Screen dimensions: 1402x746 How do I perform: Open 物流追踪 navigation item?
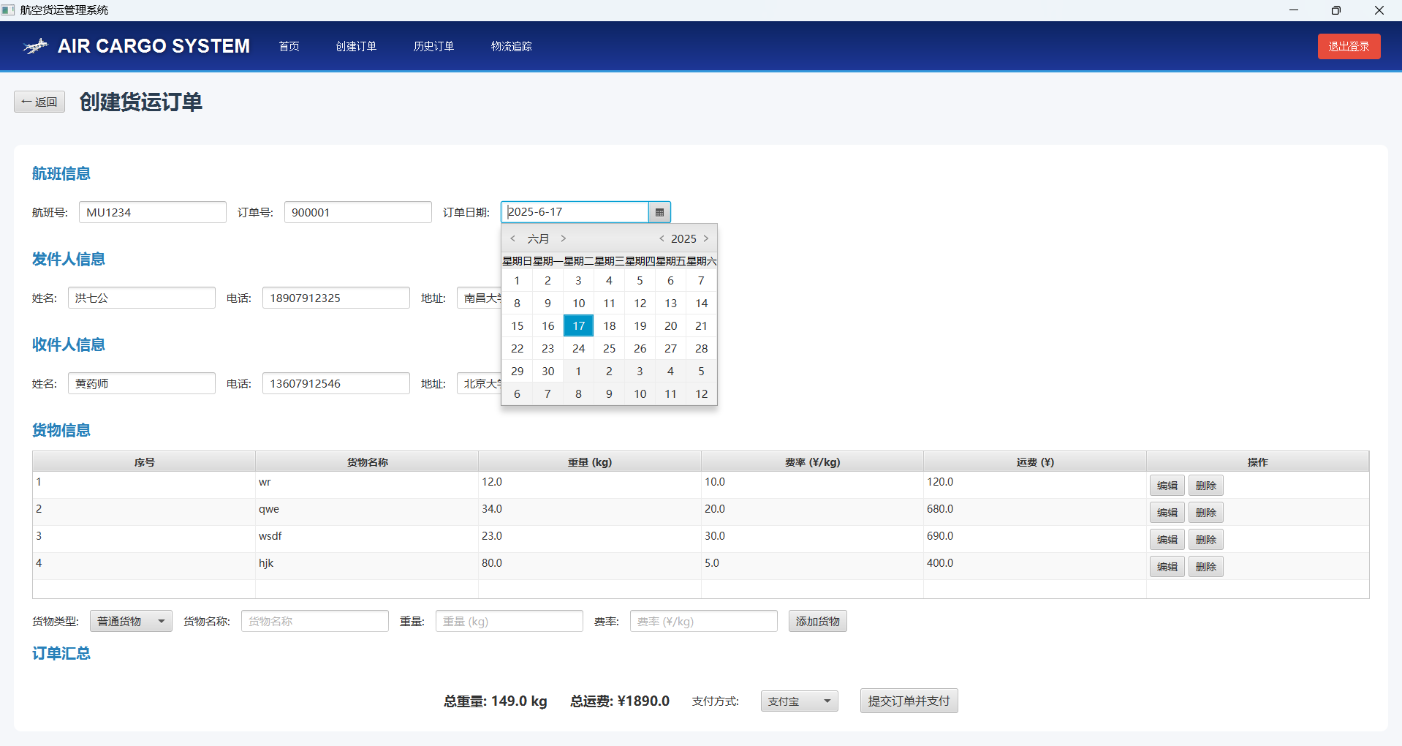coord(511,46)
